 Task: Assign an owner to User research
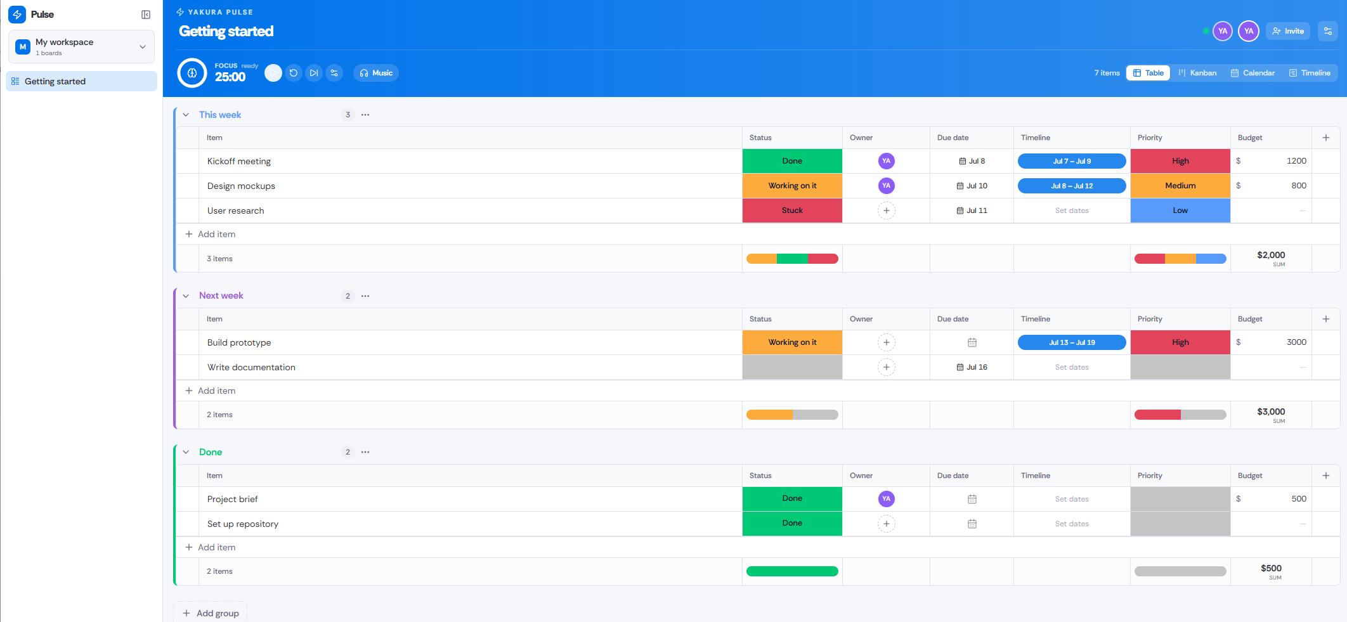point(887,211)
